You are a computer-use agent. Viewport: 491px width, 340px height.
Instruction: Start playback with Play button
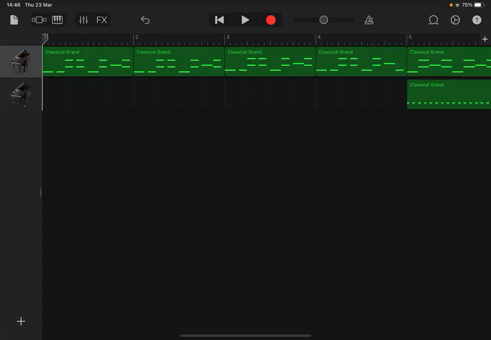coord(245,20)
